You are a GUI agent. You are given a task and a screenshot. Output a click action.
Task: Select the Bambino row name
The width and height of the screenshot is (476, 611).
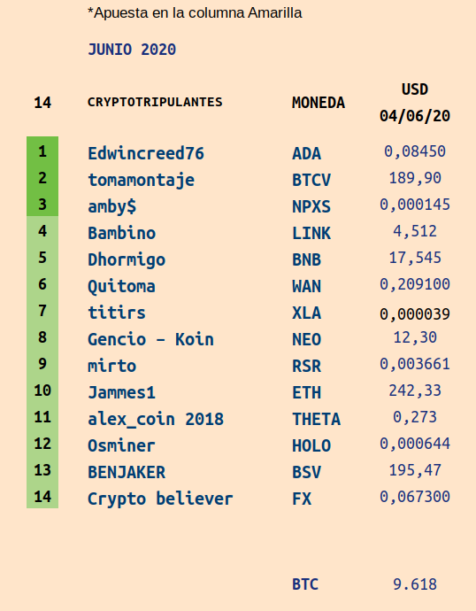122,233
